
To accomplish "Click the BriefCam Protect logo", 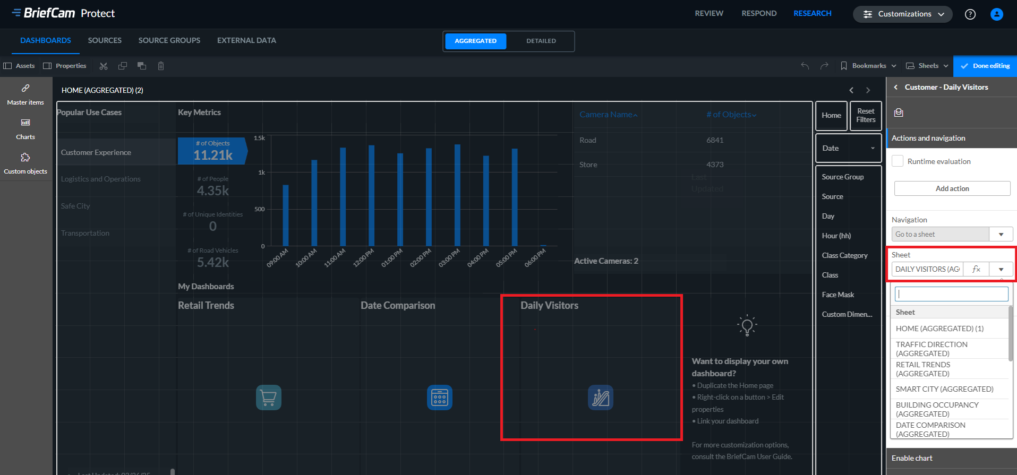I will point(63,13).
